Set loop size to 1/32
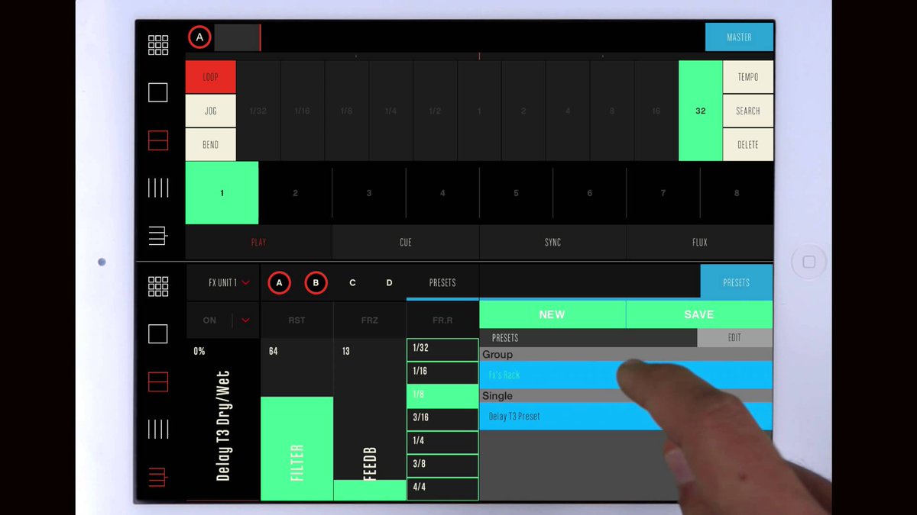The height and width of the screenshot is (515, 917). tap(258, 111)
